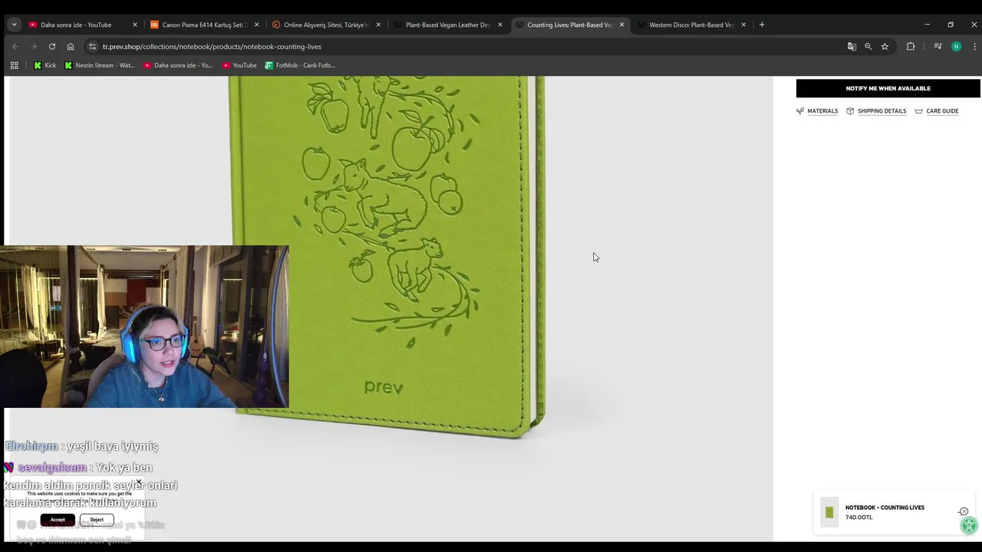This screenshot has height=552, width=982.
Task: Open the Extensions puzzle icon
Action: (911, 46)
